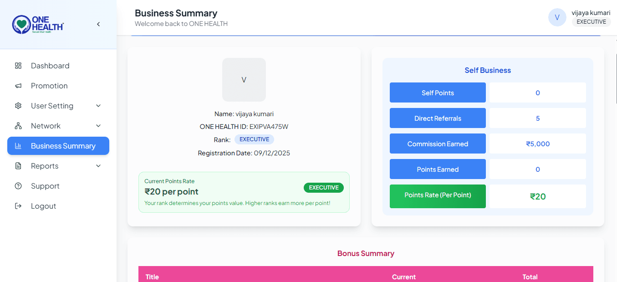Click the Direct Referrals value 5
Viewport: 617px width, 282px height.
coord(538,118)
